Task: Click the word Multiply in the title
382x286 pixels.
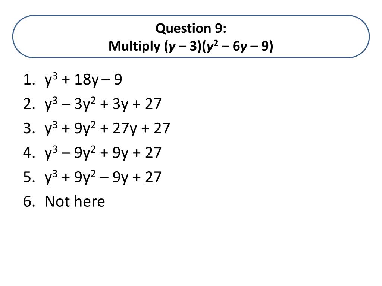Action: coord(134,46)
